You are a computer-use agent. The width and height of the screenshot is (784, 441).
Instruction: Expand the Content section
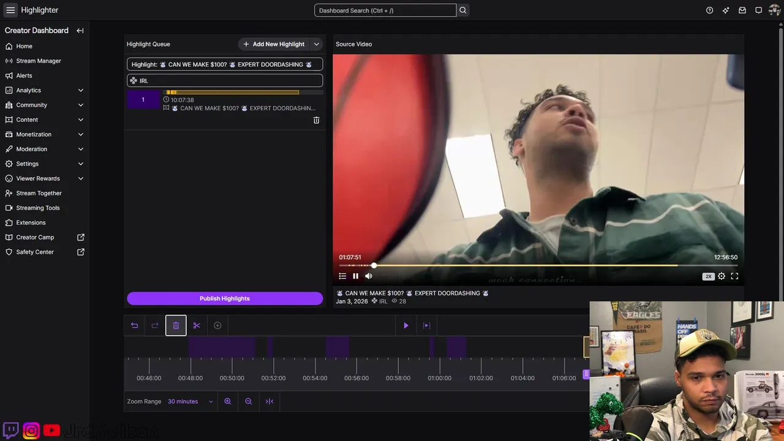tap(81, 119)
